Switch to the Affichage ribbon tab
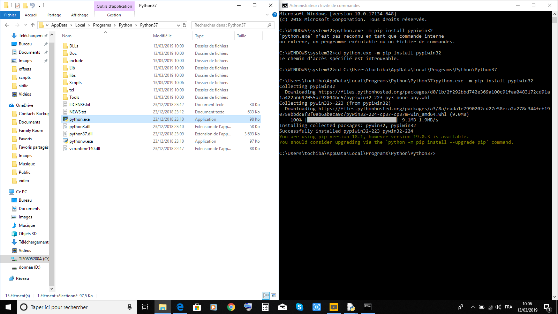The image size is (558, 314). click(x=80, y=15)
